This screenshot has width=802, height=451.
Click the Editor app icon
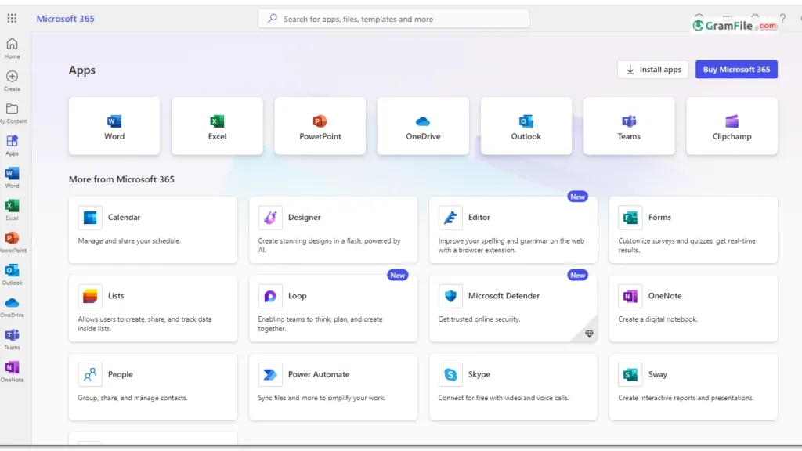[450, 218]
